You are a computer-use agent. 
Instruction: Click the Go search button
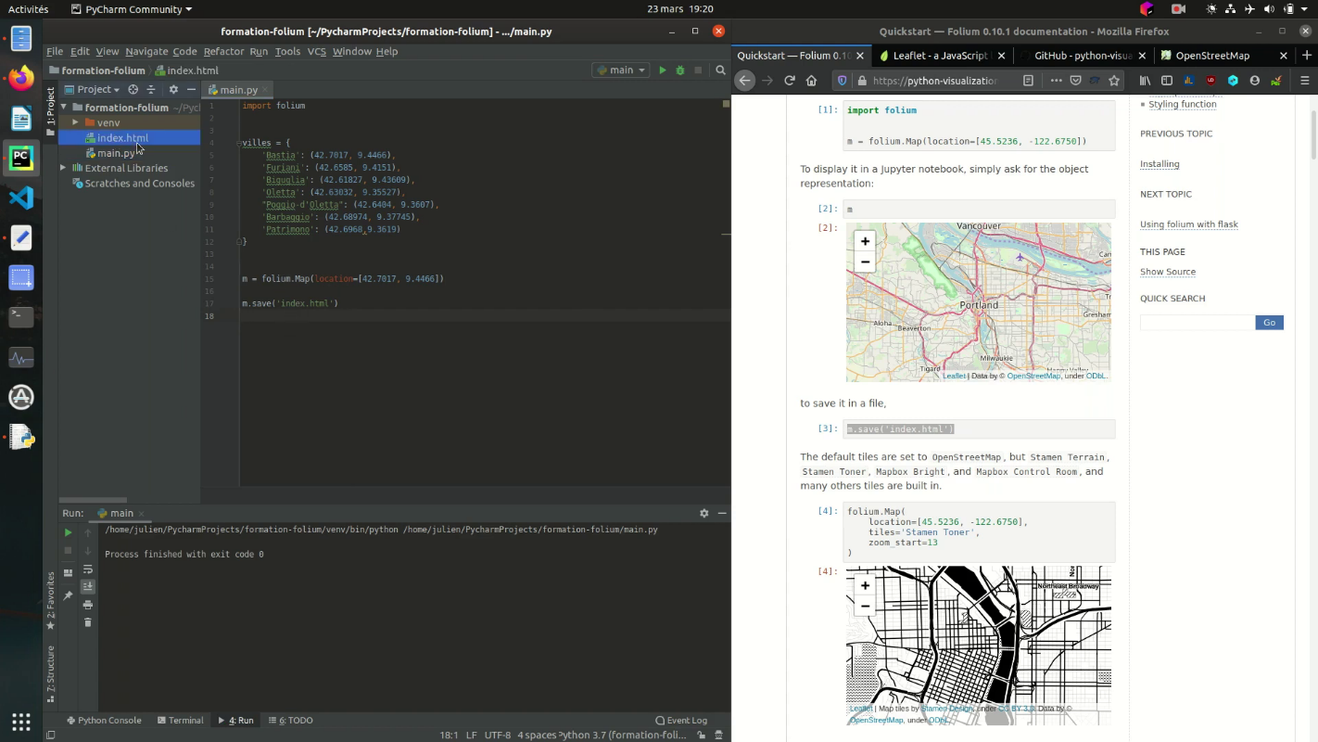1269,323
